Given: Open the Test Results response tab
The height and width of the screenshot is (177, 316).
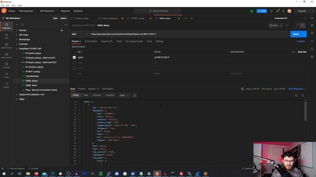Looking at the screenshot, I should coord(108,89).
